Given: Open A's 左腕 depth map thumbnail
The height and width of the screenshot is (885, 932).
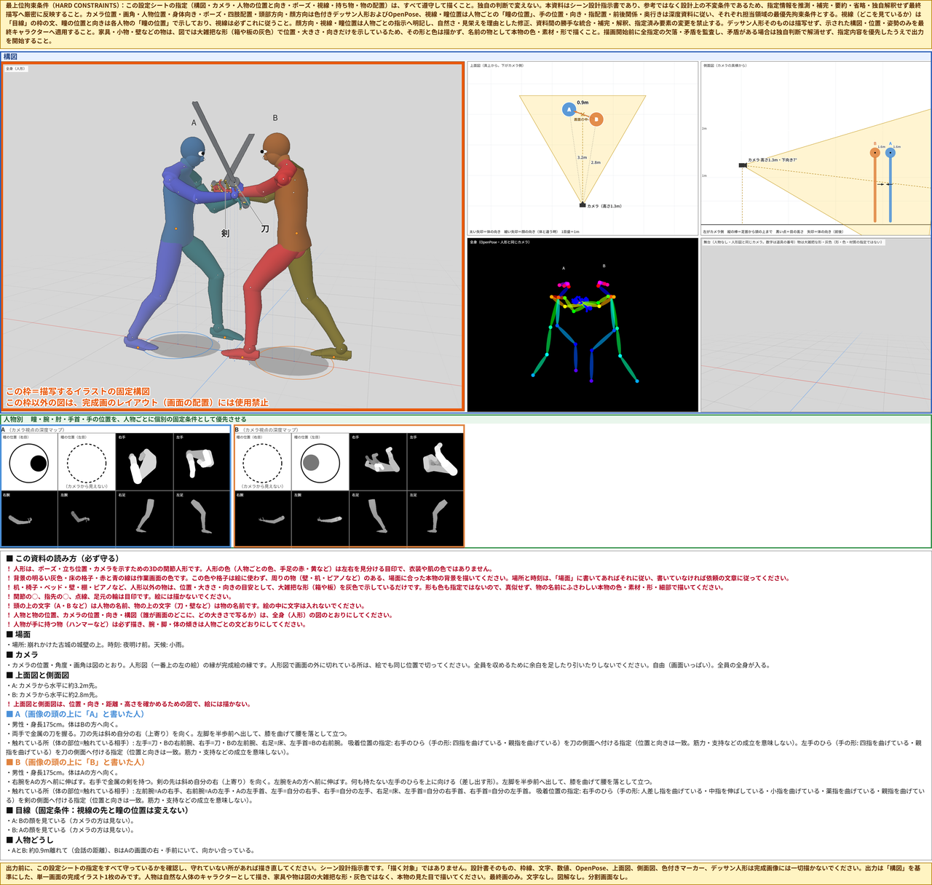Looking at the screenshot, I should click(87, 519).
